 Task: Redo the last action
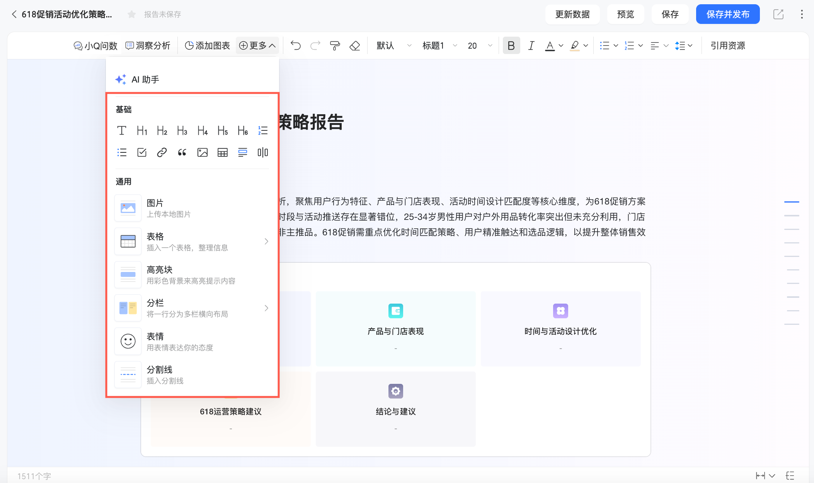tap(315, 46)
